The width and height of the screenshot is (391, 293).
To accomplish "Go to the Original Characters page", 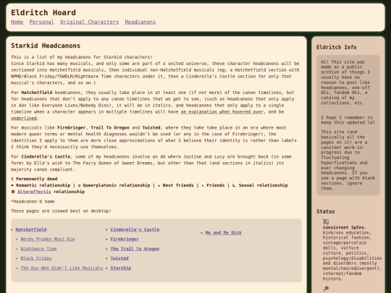I will [x=89, y=22].
